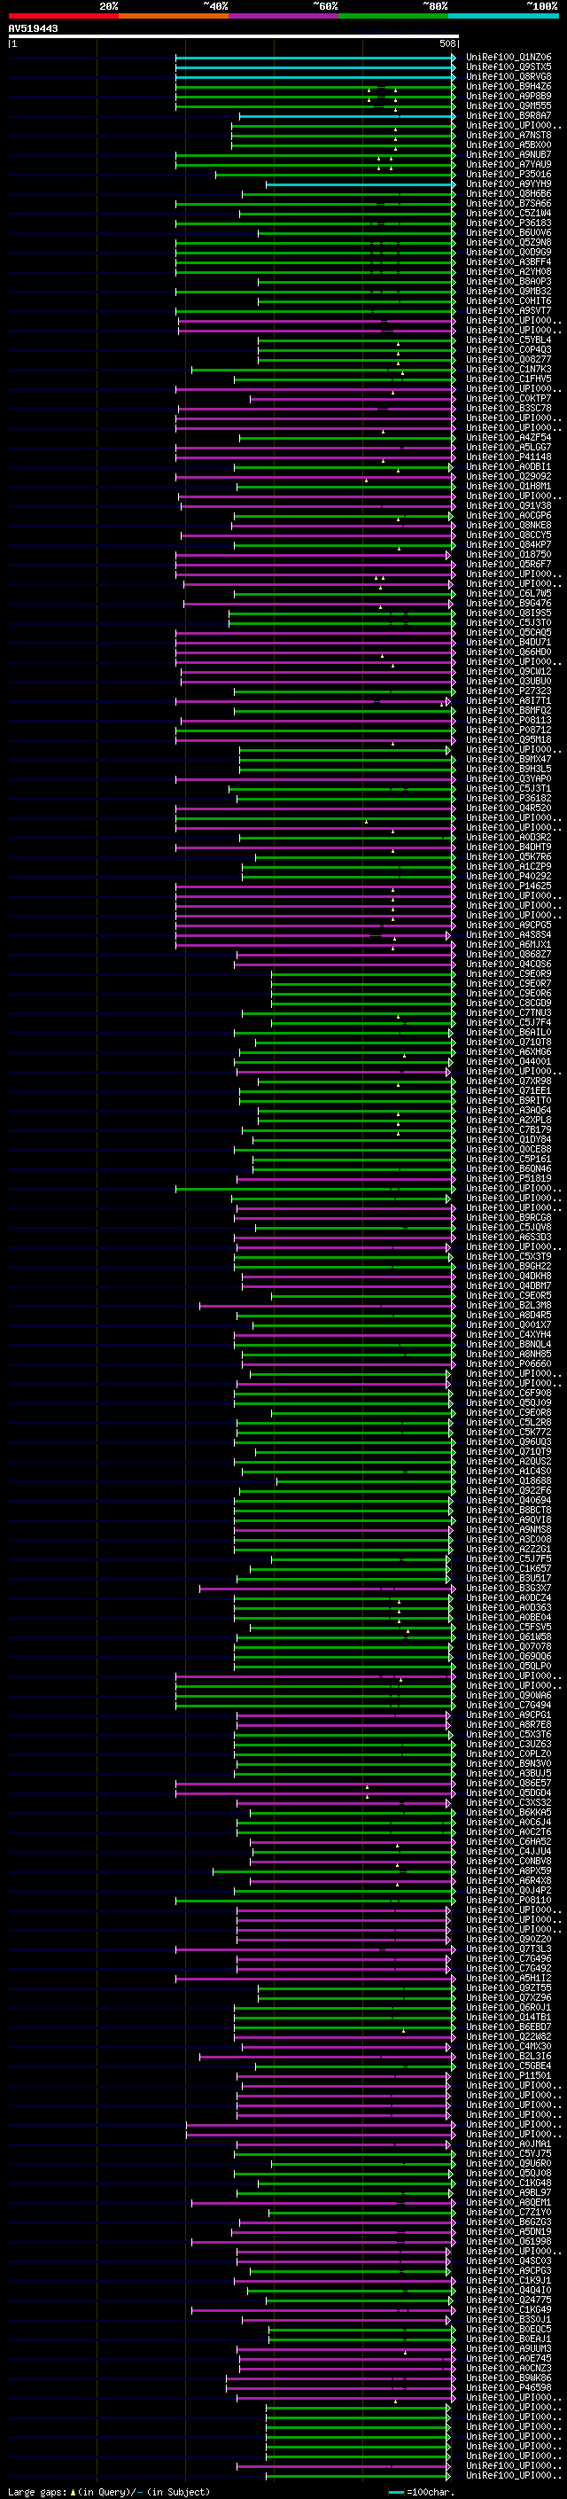The width and height of the screenshot is (567, 2499).
Task: Select hit label UniRef100_P51819
Action: (x=509, y=1179)
